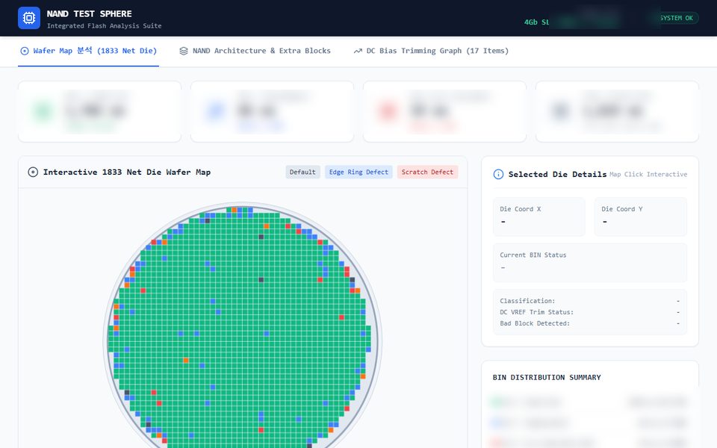This screenshot has height=448, width=717.
Task: Click the layers icon on NAND Architecture tab
Action: point(184,52)
